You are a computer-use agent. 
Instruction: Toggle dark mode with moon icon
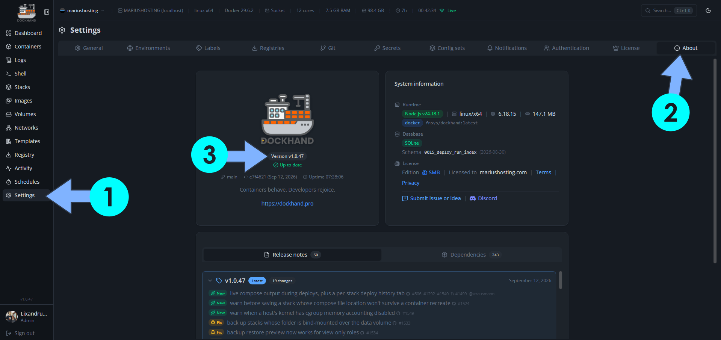coord(708,11)
